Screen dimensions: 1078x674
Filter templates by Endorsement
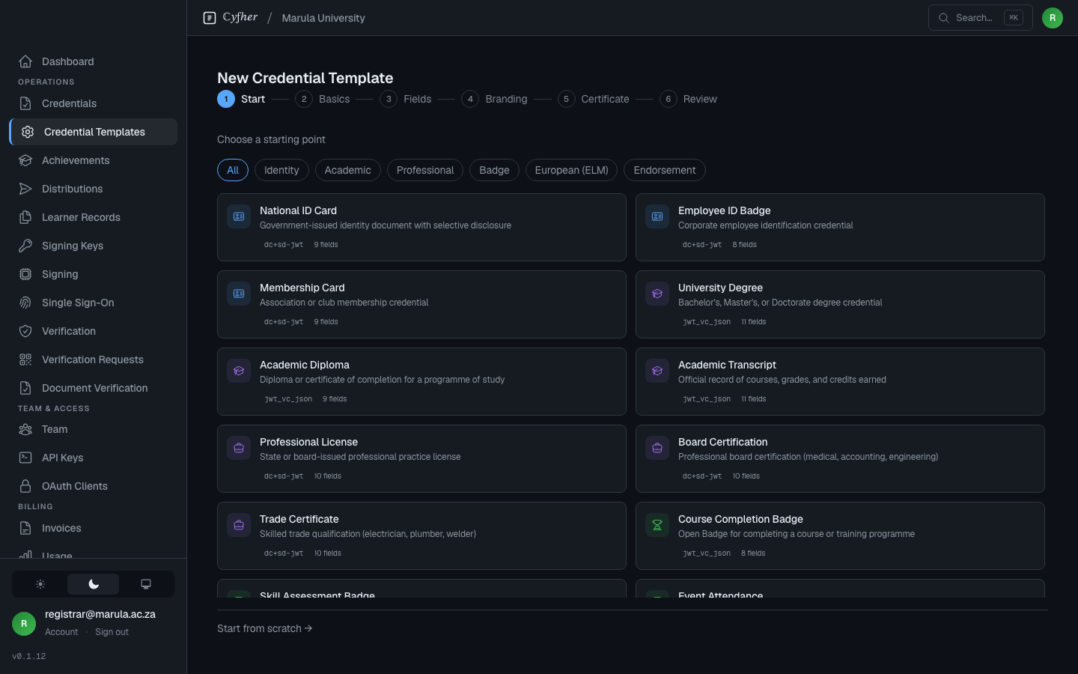[665, 170]
